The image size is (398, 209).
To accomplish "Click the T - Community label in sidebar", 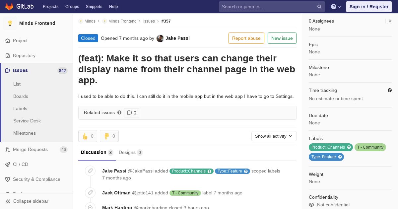I will [370, 147].
